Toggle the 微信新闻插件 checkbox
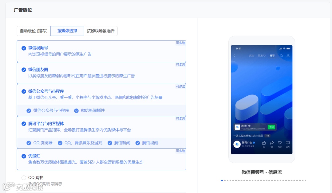The width and height of the screenshot is (332, 193). coord(76,110)
